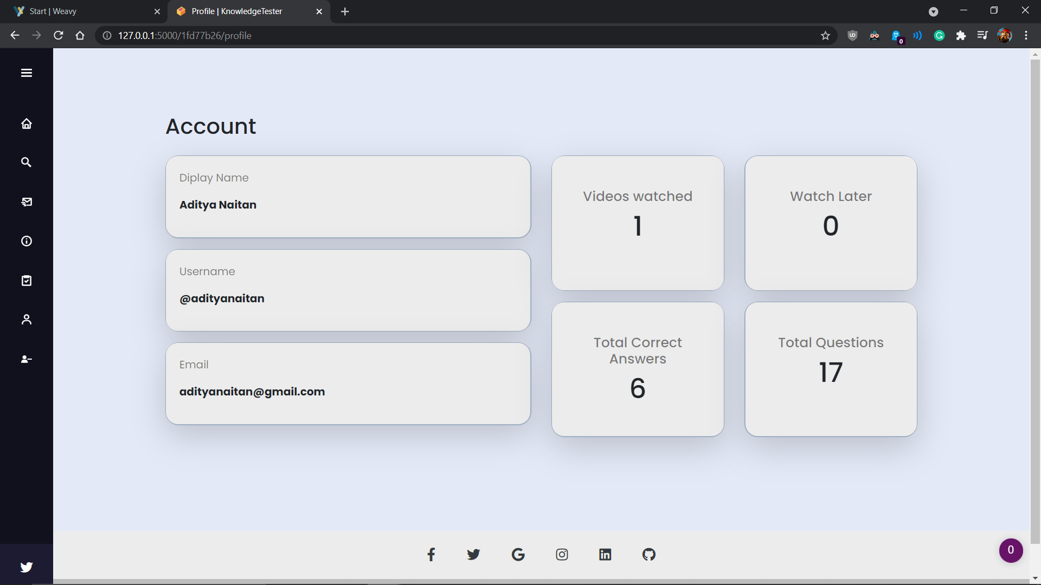Open the calendar check sidebar icon
The width and height of the screenshot is (1041, 585).
point(27,281)
